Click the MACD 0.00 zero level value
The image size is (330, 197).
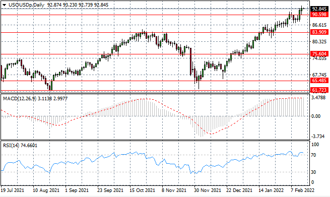tap(316, 116)
